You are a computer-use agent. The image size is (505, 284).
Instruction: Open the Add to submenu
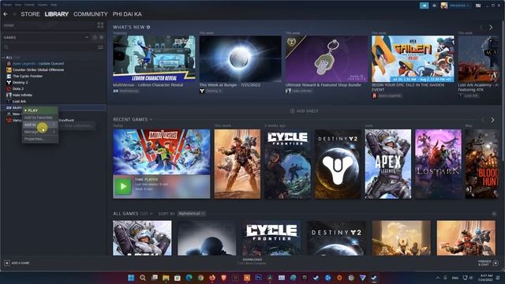point(40,125)
